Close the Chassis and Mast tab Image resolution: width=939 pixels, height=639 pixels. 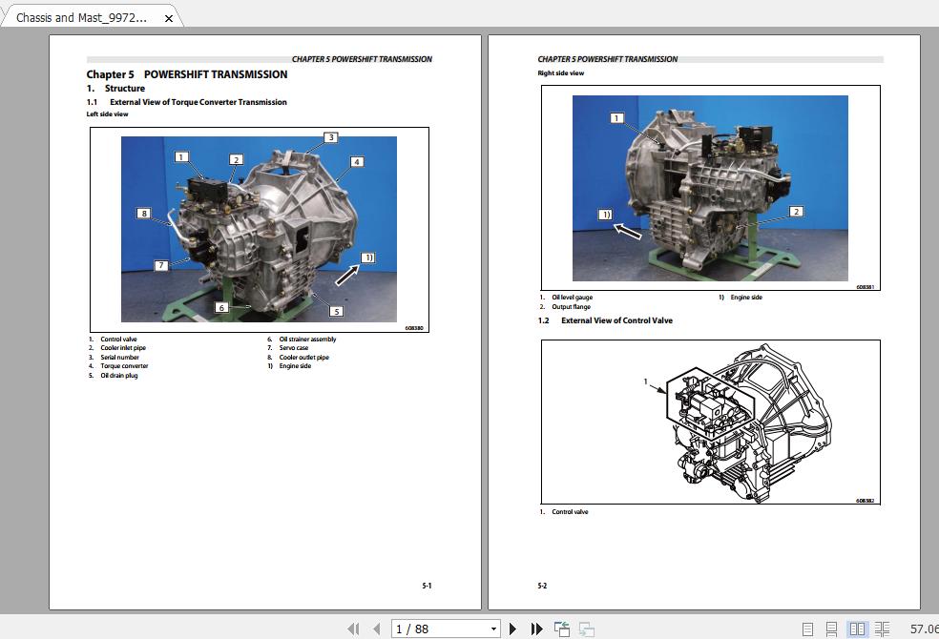point(169,16)
